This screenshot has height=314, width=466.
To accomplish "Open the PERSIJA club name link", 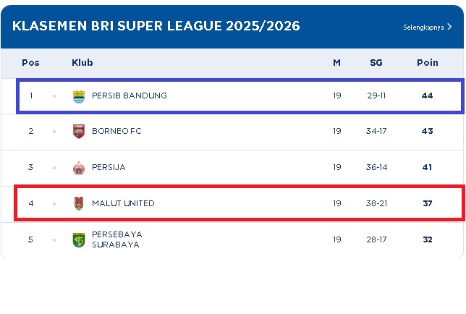I will [x=109, y=167].
